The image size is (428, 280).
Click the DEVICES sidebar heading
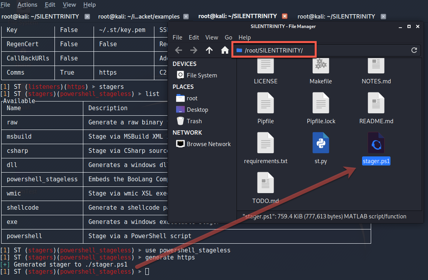tap(184, 64)
